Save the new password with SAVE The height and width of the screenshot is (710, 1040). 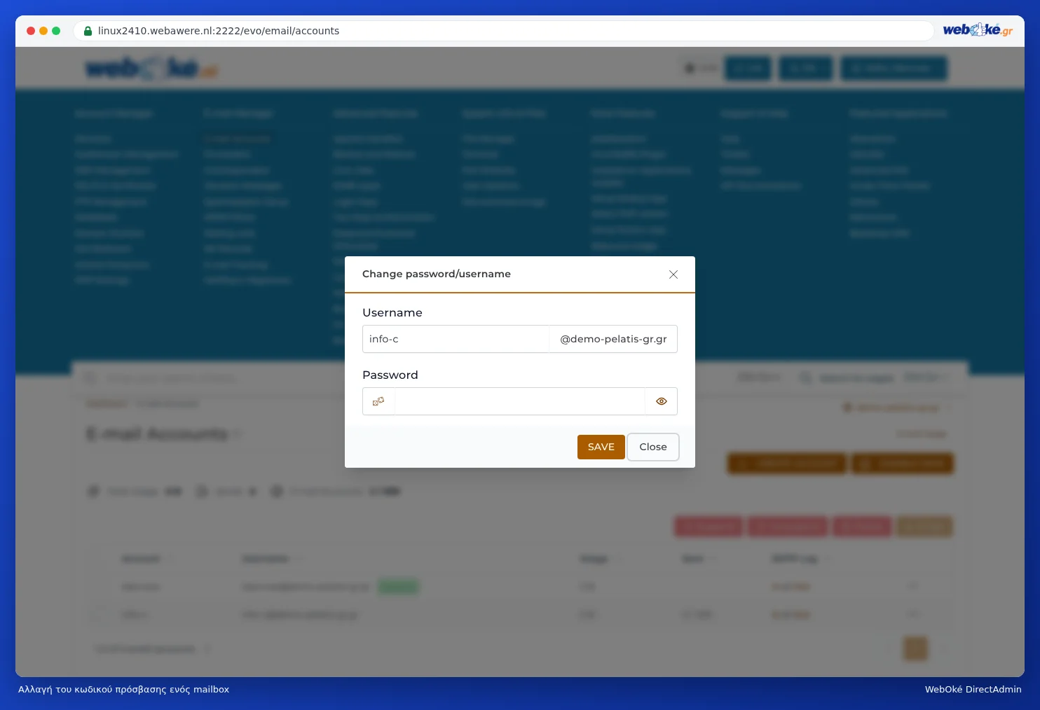601,447
